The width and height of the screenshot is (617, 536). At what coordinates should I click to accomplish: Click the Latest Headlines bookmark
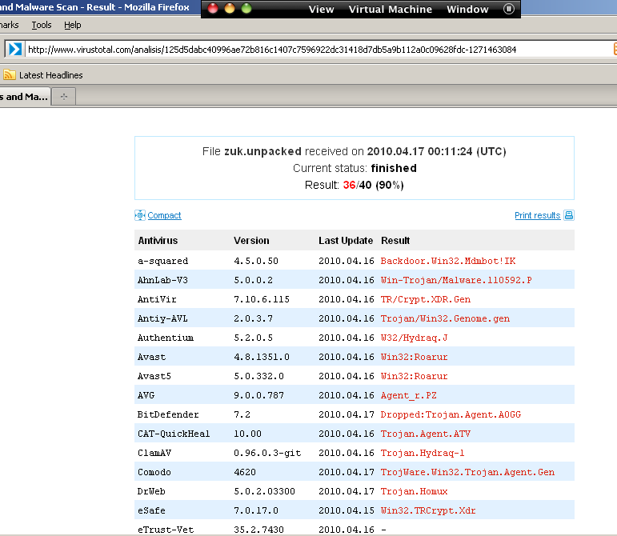50,74
